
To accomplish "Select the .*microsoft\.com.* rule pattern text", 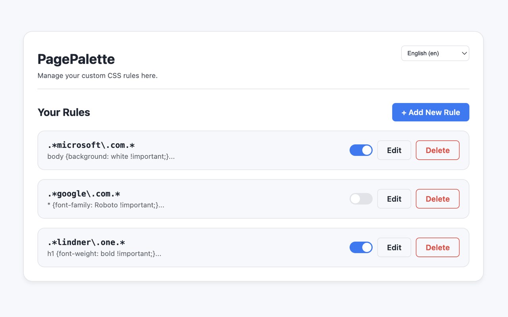I will [91, 145].
